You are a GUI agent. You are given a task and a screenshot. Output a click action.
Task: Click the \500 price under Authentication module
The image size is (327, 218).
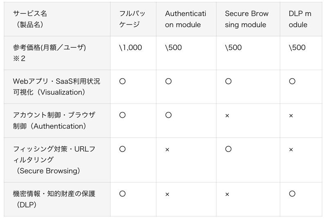point(173,48)
